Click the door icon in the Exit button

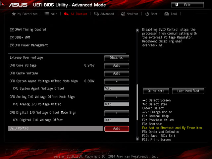click(177, 5)
